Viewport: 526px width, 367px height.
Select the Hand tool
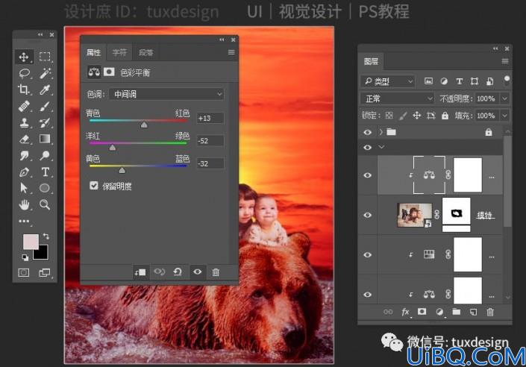point(24,204)
